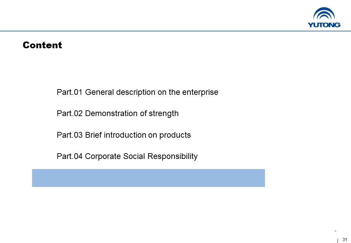Click the slide page number 31

tap(345, 239)
